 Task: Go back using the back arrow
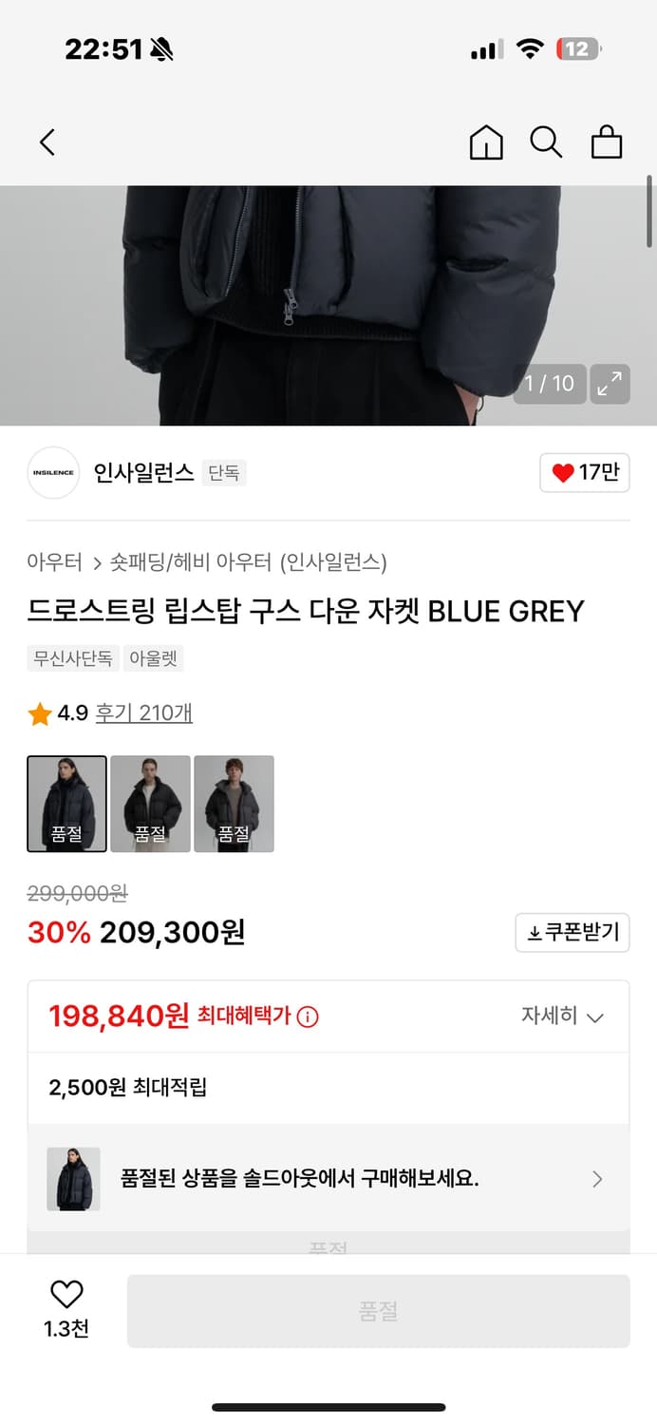pyautogui.click(x=47, y=142)
